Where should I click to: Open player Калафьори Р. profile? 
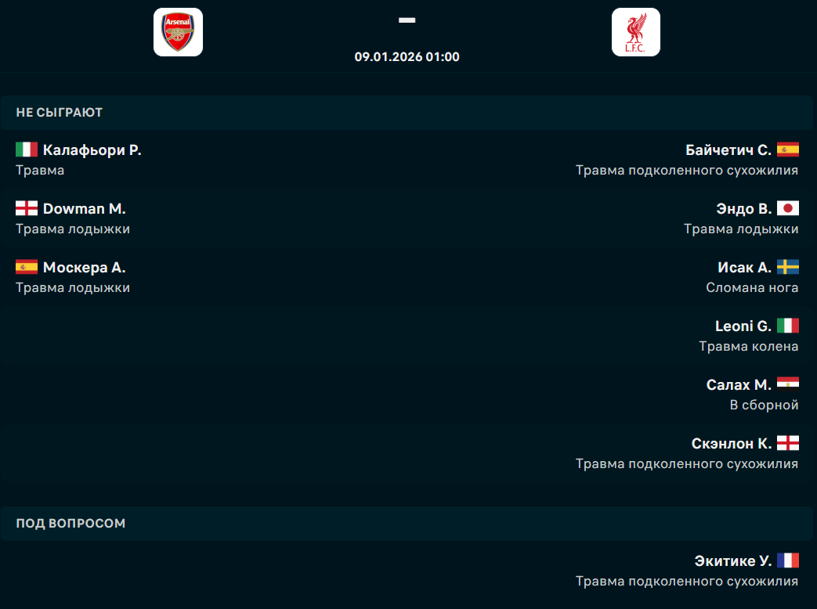92,150
